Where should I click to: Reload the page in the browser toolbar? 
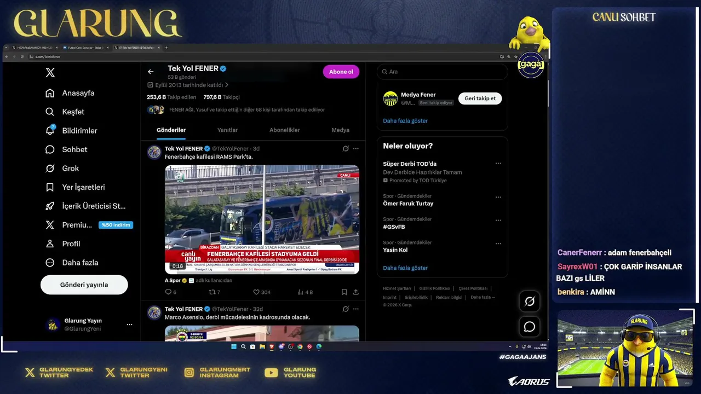(x=22, y=56)
